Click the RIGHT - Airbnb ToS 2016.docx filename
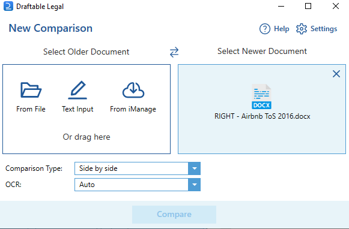The image size is (349, 229). [262, 116]
